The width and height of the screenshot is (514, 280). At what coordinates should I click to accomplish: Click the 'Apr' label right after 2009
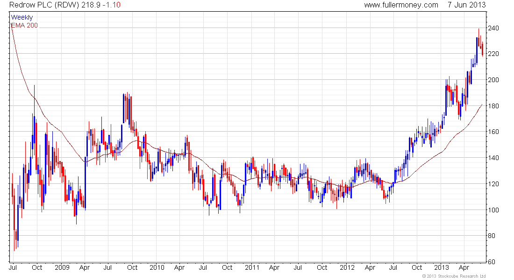coord(84,268)
